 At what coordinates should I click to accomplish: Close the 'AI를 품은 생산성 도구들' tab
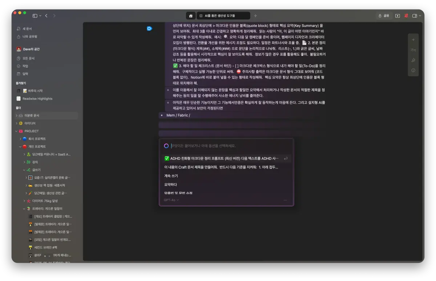click(201, 16)
